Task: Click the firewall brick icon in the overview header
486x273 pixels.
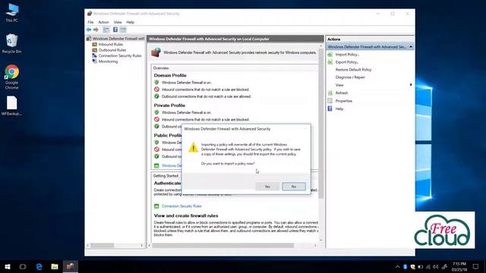Action: pos(156,52)
